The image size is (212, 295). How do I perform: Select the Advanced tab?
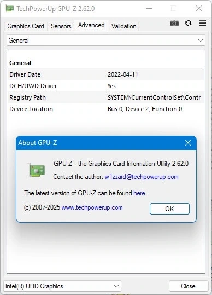coord(91,25)
